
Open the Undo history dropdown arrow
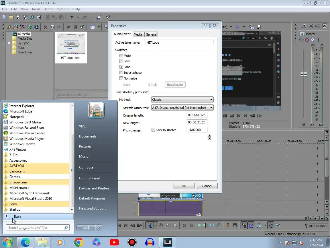(x=78, y=17)
